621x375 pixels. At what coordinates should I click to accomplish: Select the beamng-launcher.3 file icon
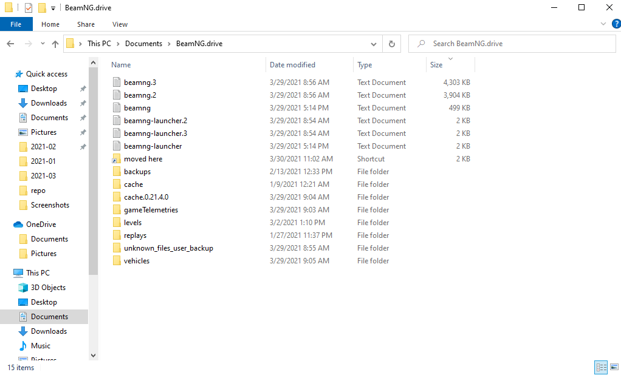click(x=117, y=133)
